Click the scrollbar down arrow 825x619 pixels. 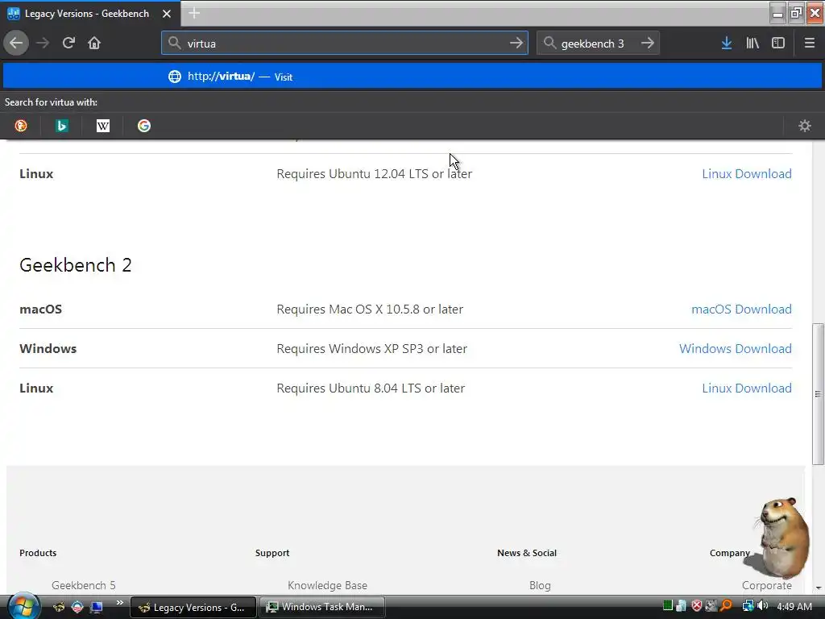click(818, 588)
